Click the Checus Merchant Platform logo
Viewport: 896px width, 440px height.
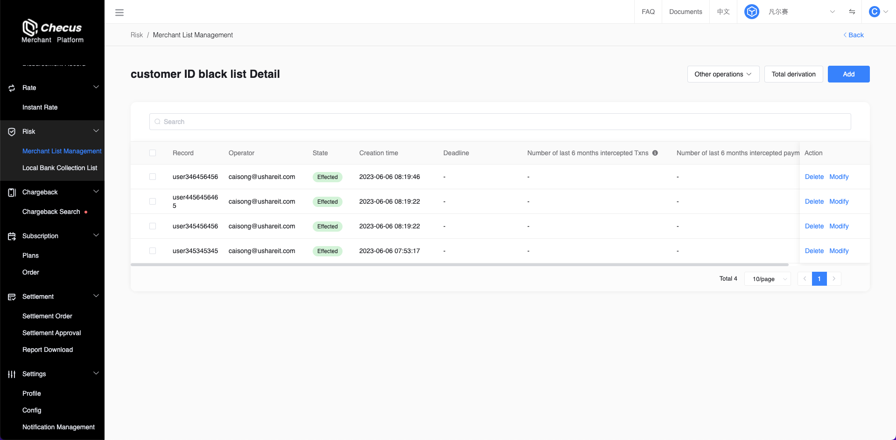[52, 31]
